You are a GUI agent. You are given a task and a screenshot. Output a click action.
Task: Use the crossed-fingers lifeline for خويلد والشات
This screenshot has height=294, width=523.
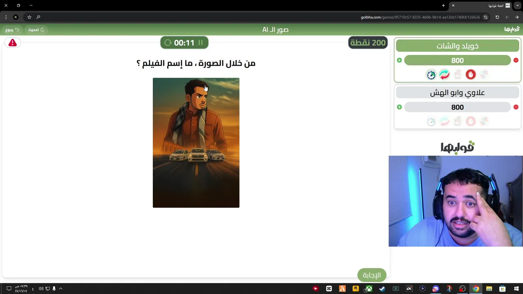pyautogui.click(x=458, y=74)
